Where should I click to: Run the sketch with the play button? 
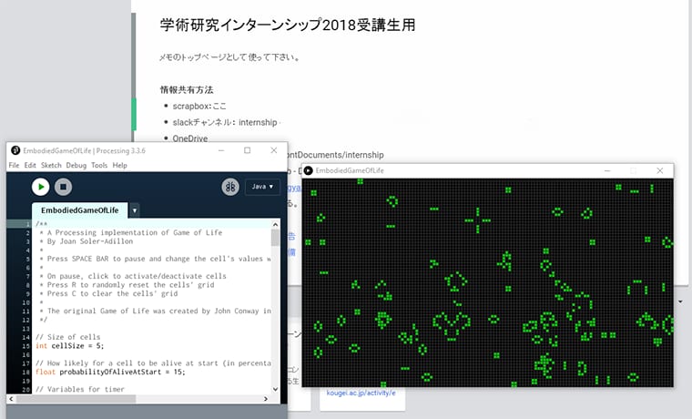pyautogui.click(x=40, y=187)
